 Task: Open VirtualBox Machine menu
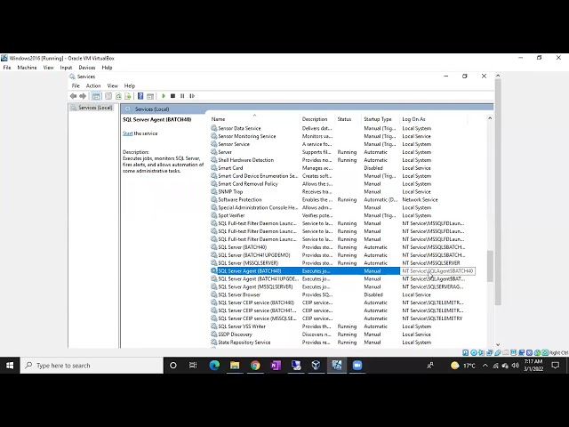(x=27, y=68)
